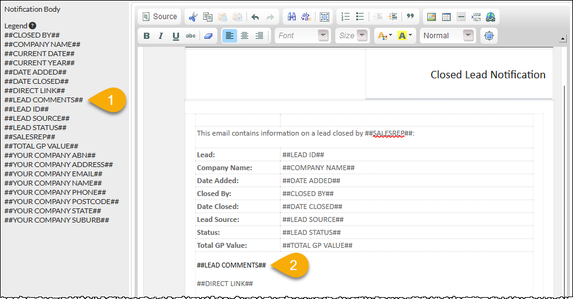Insert a bulleted list
The width and height of the screenshot is (573, 299).
360,17
